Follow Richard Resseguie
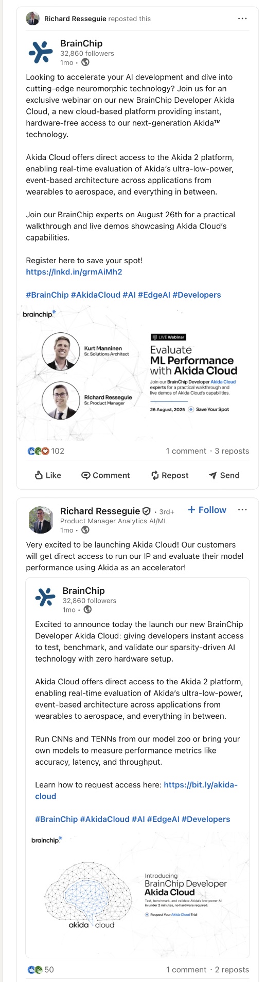Screen dimensions: 266x982 pyautogui.click(x=207, y=510)
